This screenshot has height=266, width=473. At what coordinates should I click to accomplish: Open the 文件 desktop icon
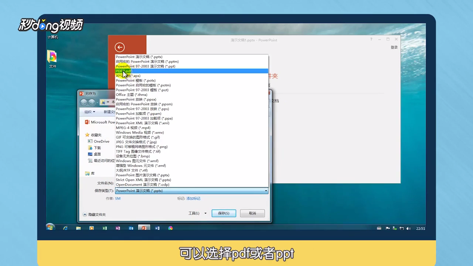click(52, 59)
